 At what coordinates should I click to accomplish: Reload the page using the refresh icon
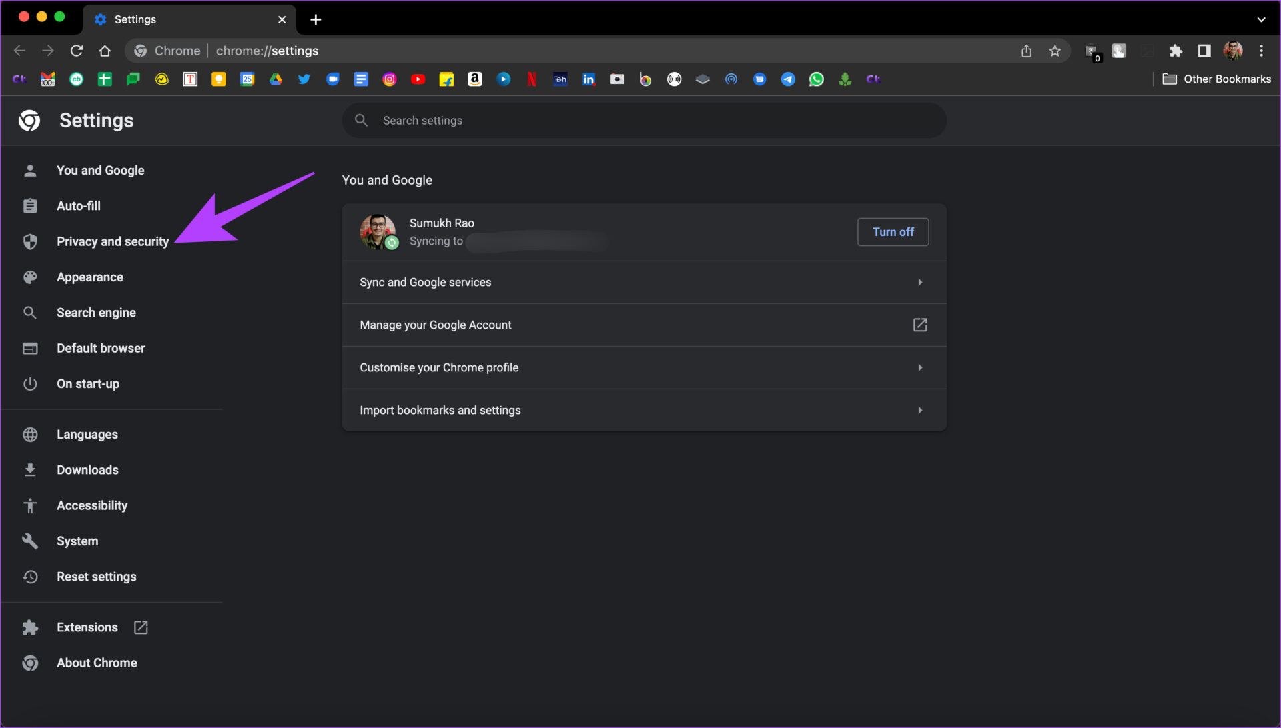[x=76, y=51]
